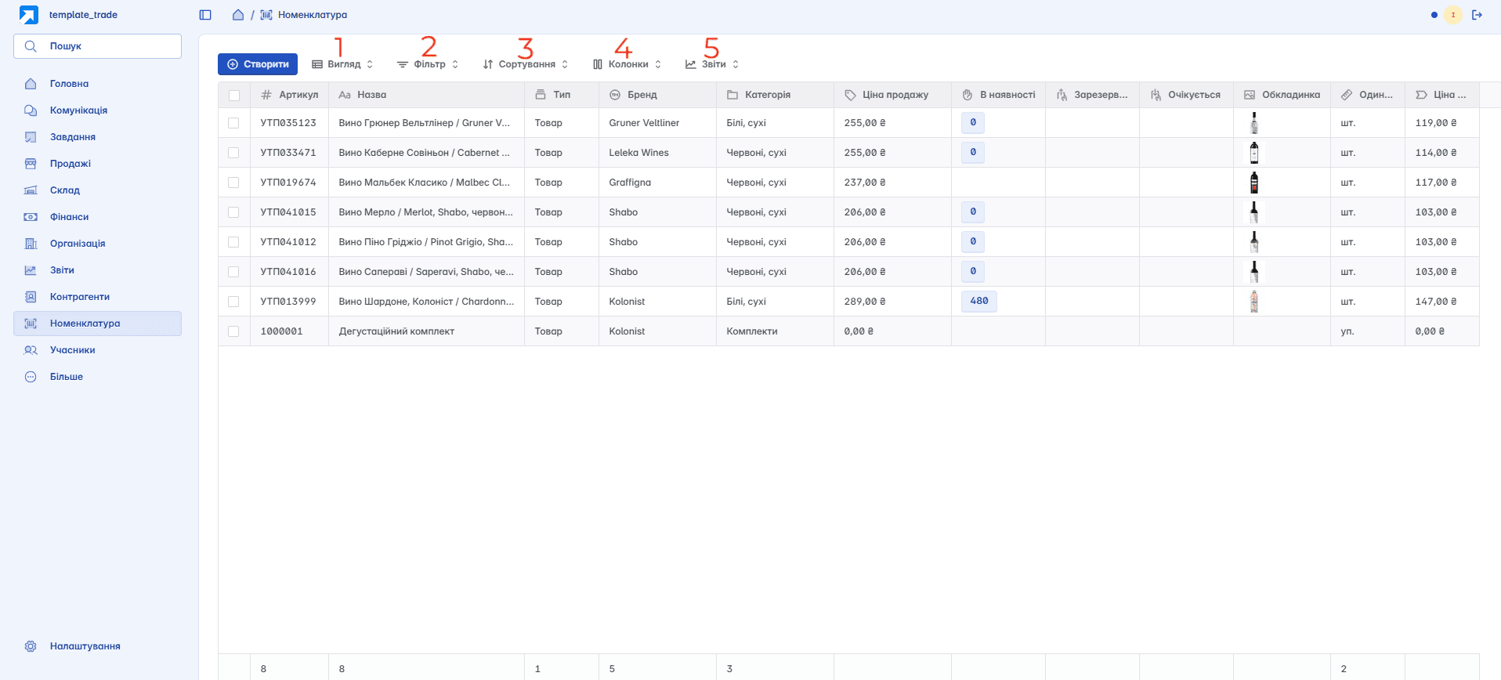The height and width of the screenshot is (680, 1501).
Task: Open cover thumbnail for УТП035123
Action: tap(1254, 123)
